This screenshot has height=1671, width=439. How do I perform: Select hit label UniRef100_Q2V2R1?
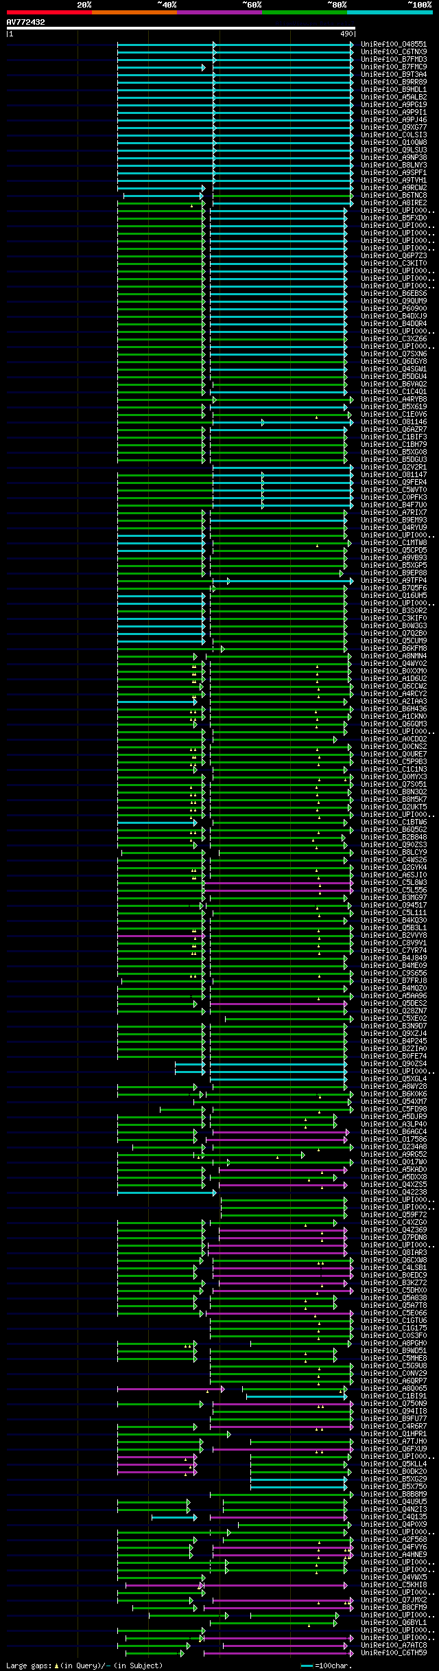[394, 467]
